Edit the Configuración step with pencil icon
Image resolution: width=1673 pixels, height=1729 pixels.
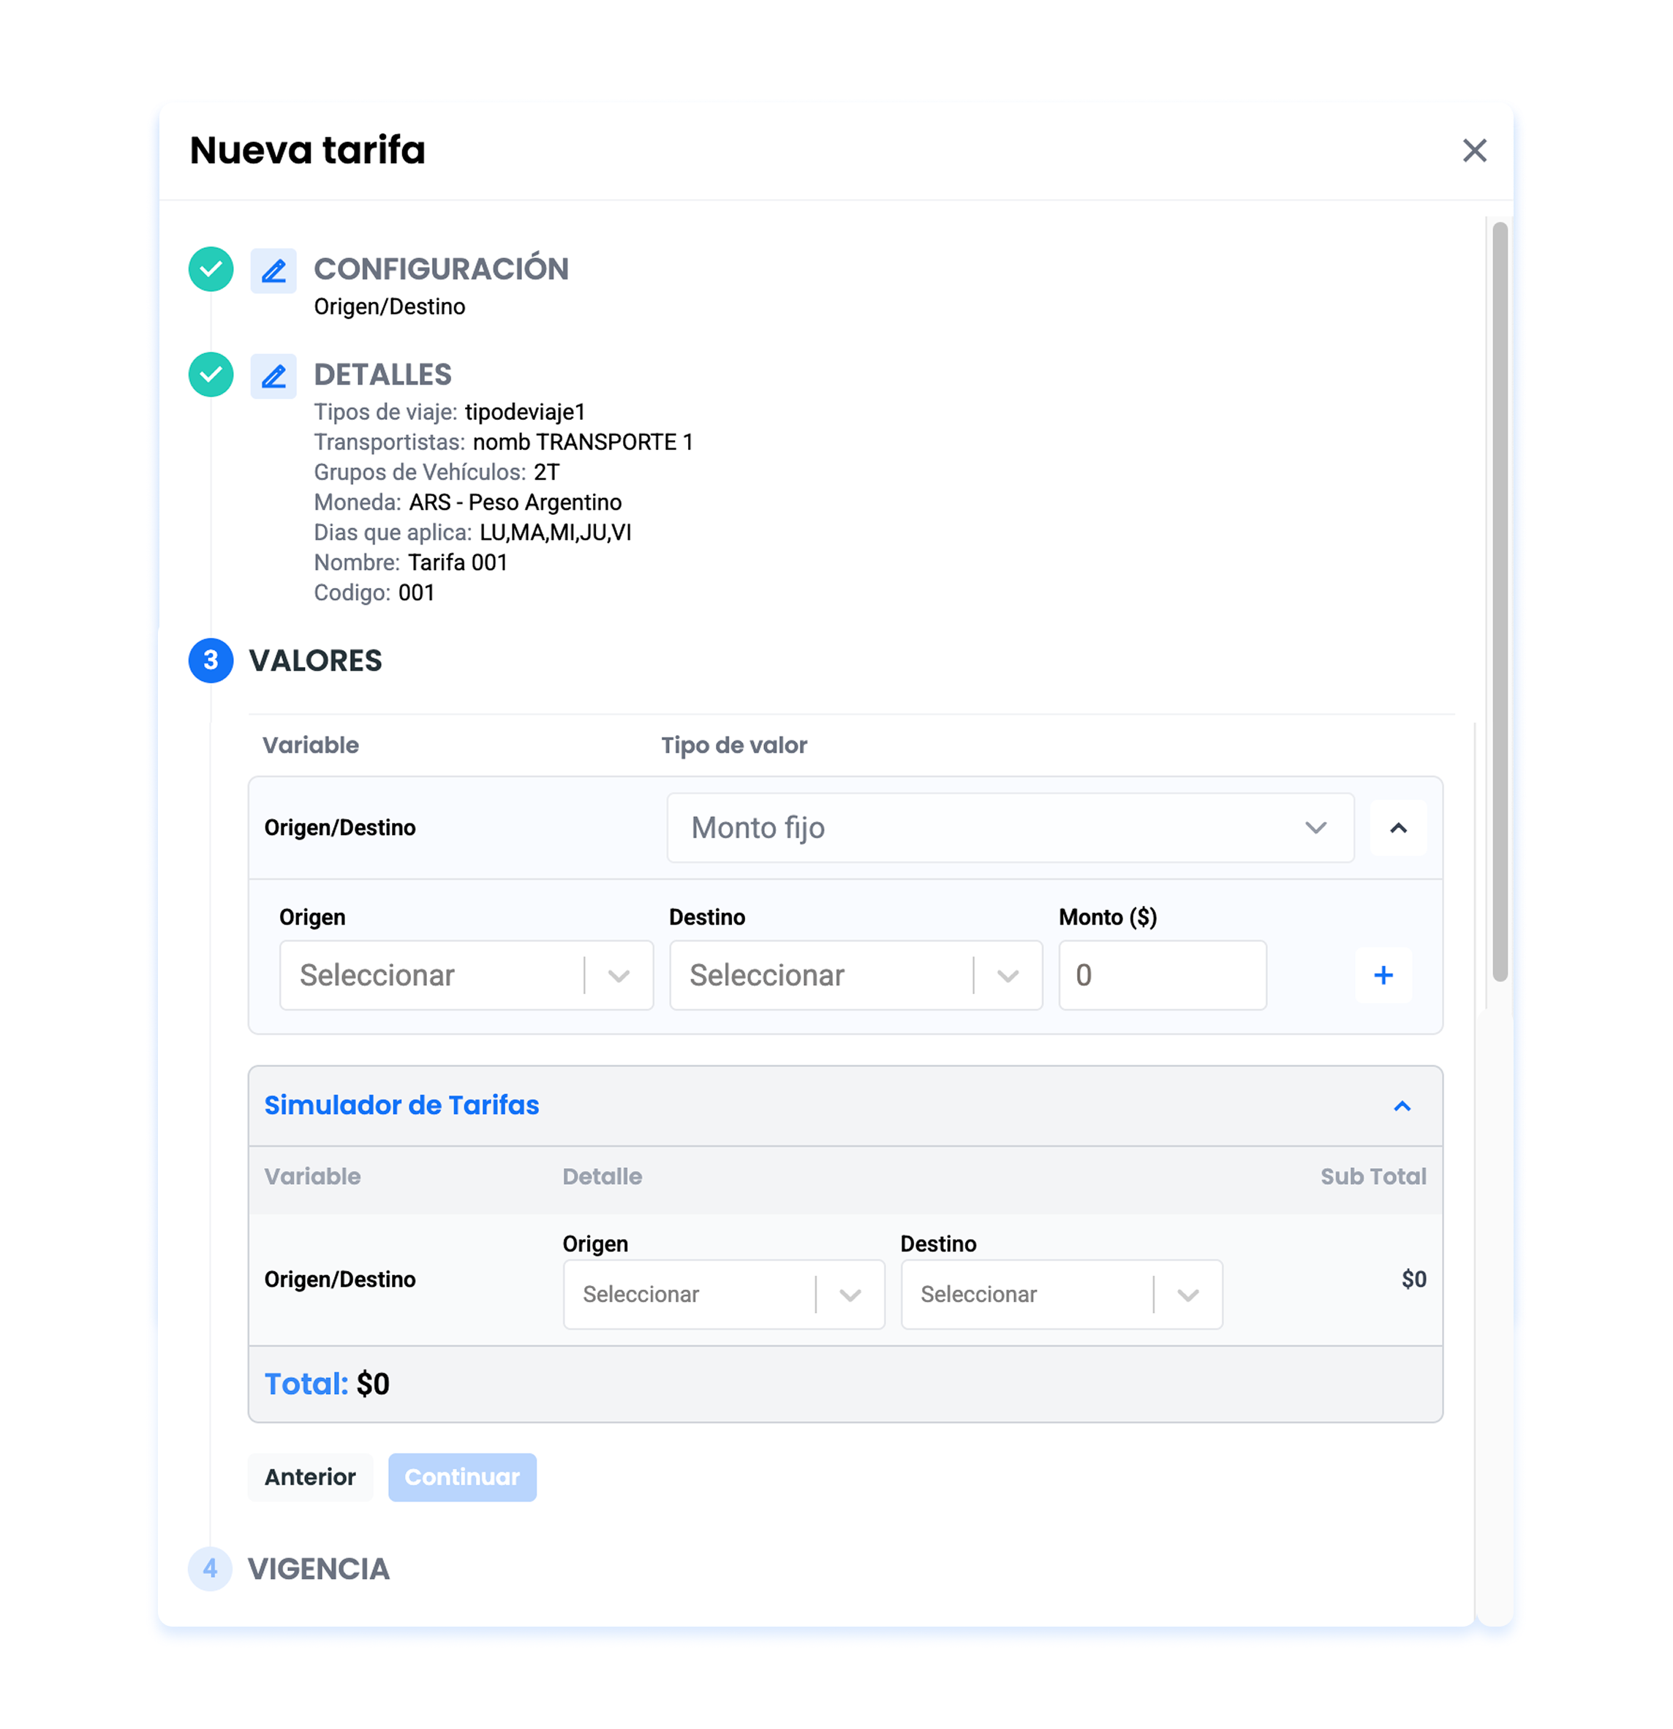tap(273, 270)
